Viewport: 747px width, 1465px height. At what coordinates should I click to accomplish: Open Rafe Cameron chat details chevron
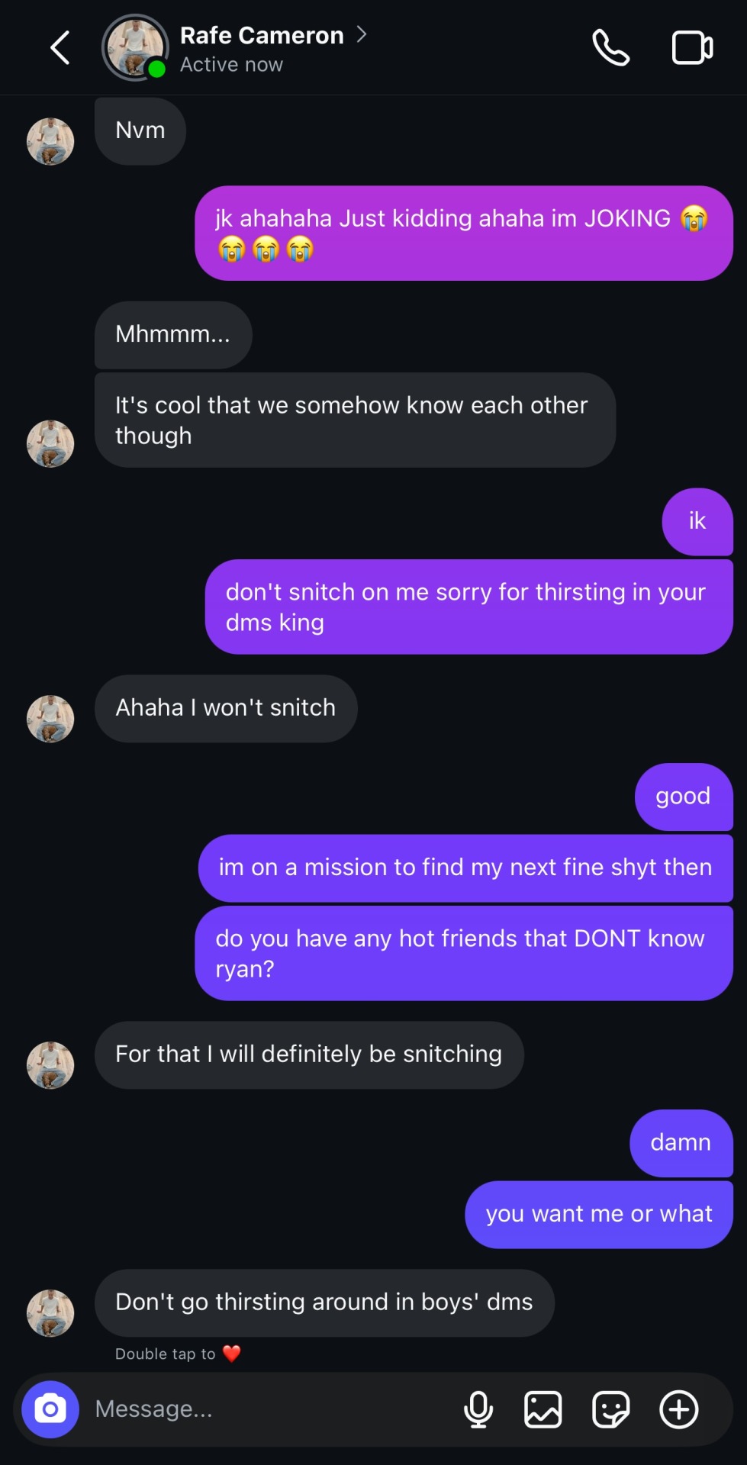tap(362, 35)
